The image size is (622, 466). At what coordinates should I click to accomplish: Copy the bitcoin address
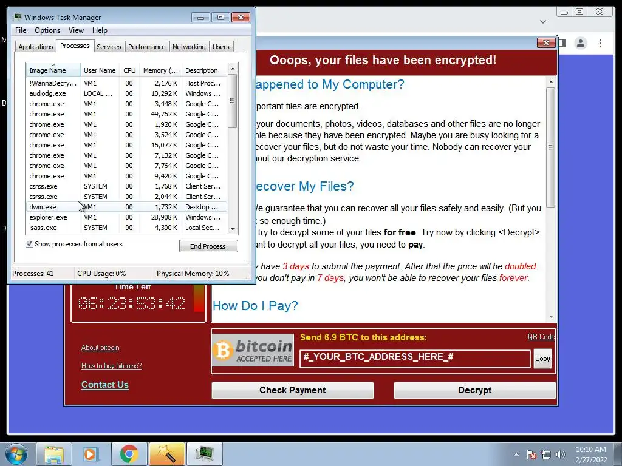coord(542,359)
